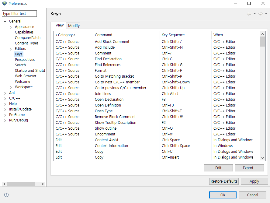Click in the type filter text field
270x203 pixels.
tap(19, 14)
